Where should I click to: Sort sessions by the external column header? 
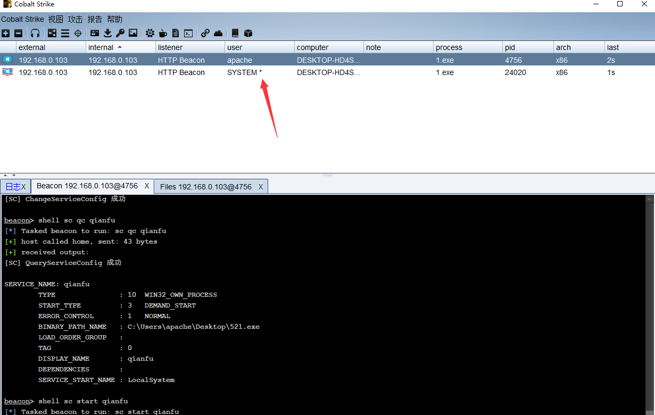coord(51,47)
